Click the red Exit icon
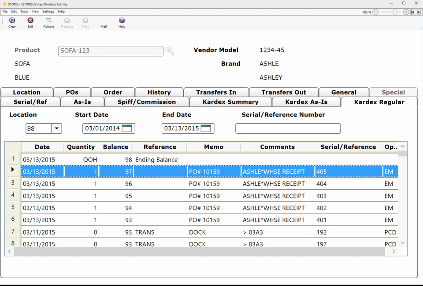423x286 pixels. pyautogui.click(x=30, y=20)
